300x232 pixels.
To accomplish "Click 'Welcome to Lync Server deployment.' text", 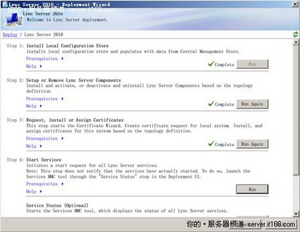I will 67,20.
